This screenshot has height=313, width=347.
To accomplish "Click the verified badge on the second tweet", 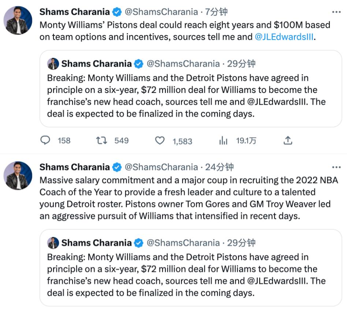I will click(x=117, y=167).
